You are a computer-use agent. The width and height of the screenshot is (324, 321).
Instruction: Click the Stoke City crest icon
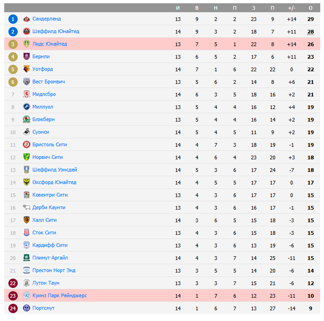(x=27, y=233)
